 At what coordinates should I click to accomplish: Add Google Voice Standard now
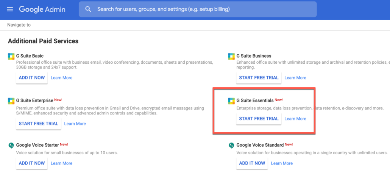[252, 163]
